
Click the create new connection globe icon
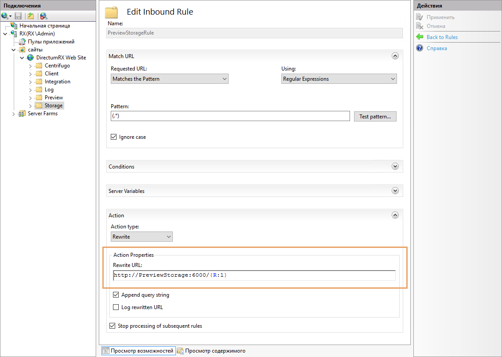click(x=5, y=16)
